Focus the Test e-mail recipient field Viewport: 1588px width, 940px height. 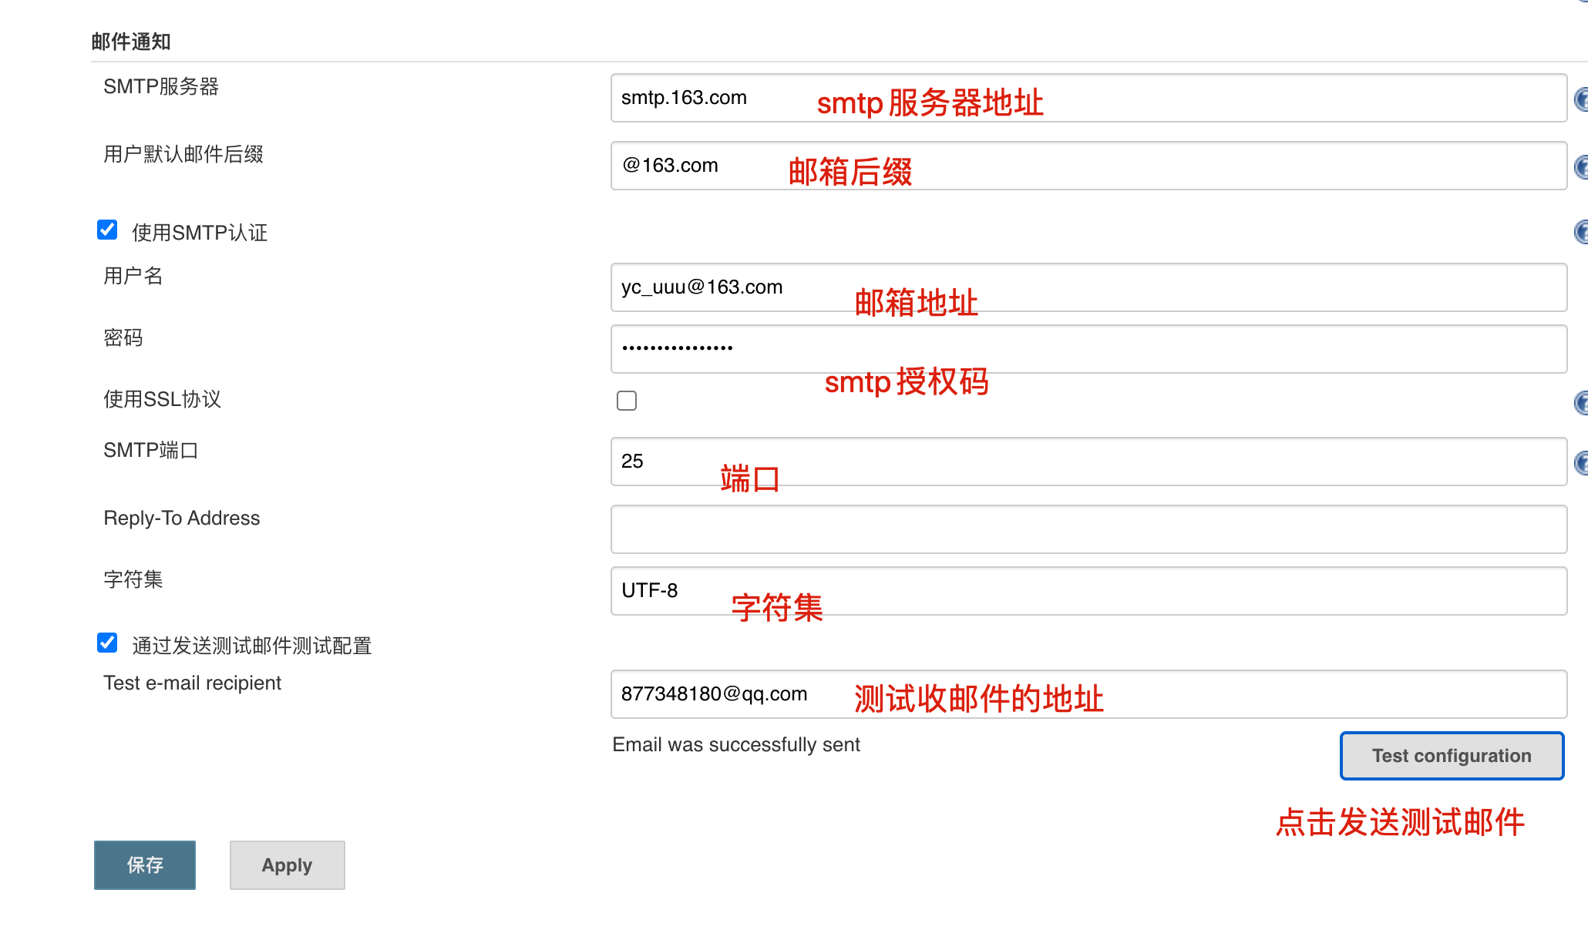click(1088, 694)
